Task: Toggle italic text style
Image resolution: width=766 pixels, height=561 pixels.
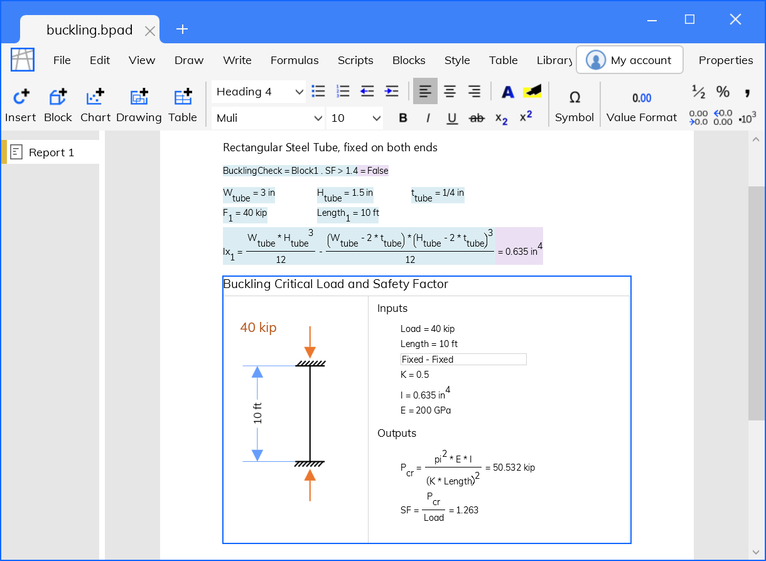Action: 428,118
